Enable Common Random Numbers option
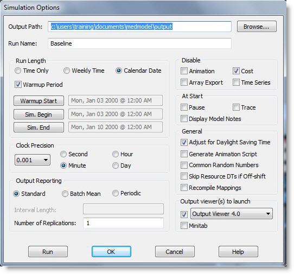The height and width of the screenshot is (274, 294). [184, 165]
